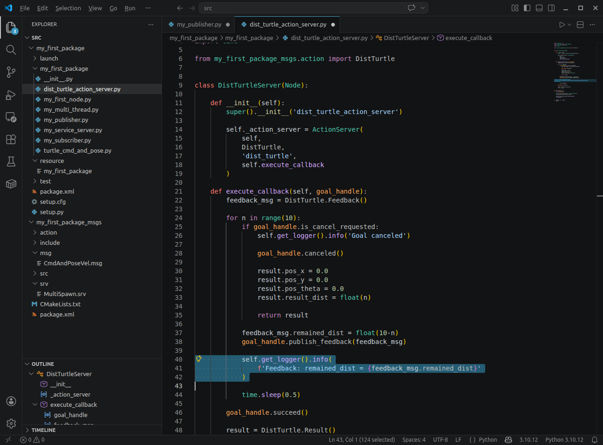
Task: Split the editor with split icon
Action: pos(580,25)
